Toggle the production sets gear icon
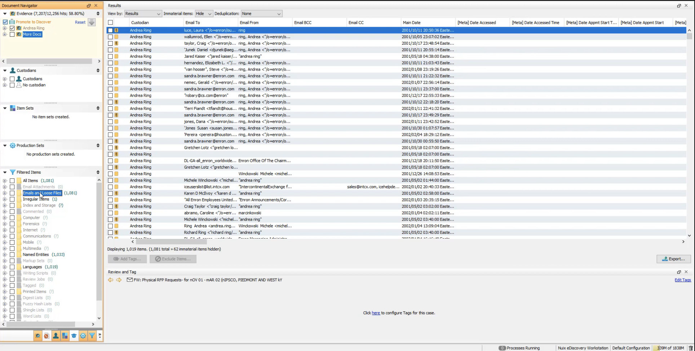The image size is (695, 351). (x=83, y=336)
